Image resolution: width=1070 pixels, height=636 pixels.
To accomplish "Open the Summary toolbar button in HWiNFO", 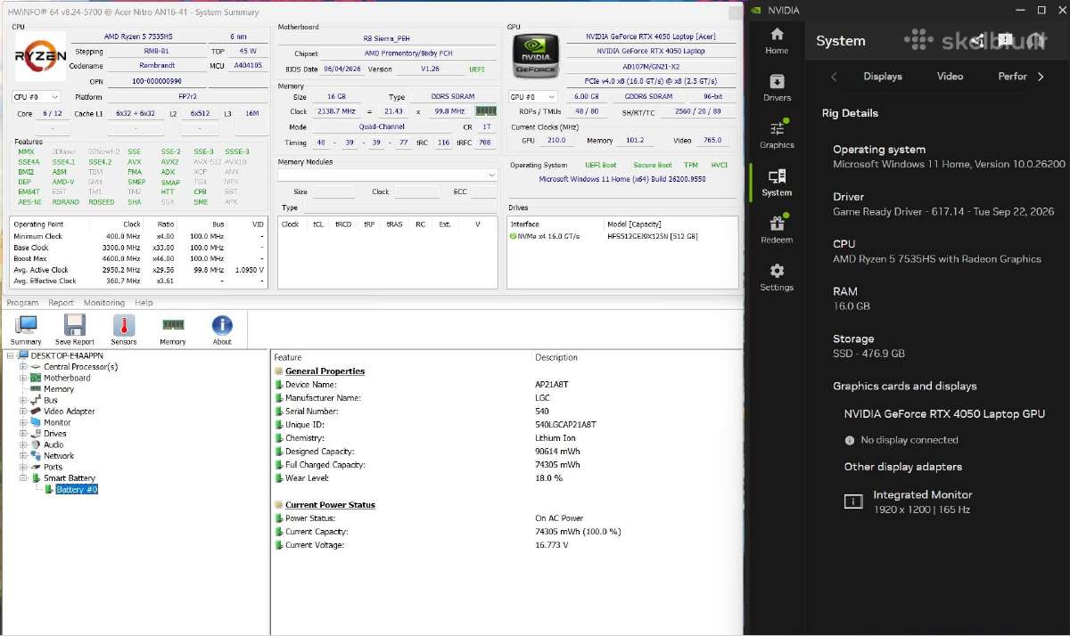I will (26, 330).
